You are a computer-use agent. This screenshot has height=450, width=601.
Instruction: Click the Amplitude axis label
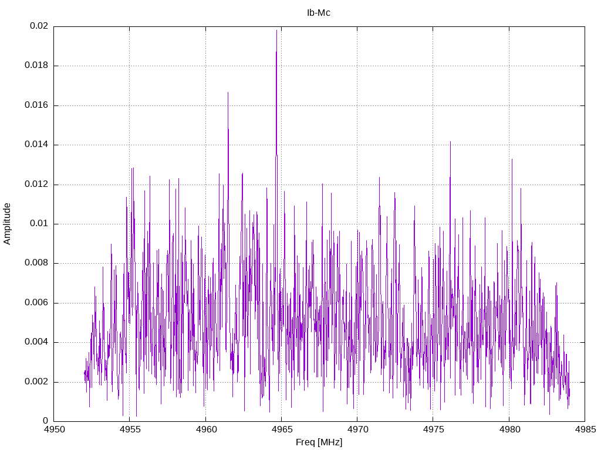coord(7,224)
